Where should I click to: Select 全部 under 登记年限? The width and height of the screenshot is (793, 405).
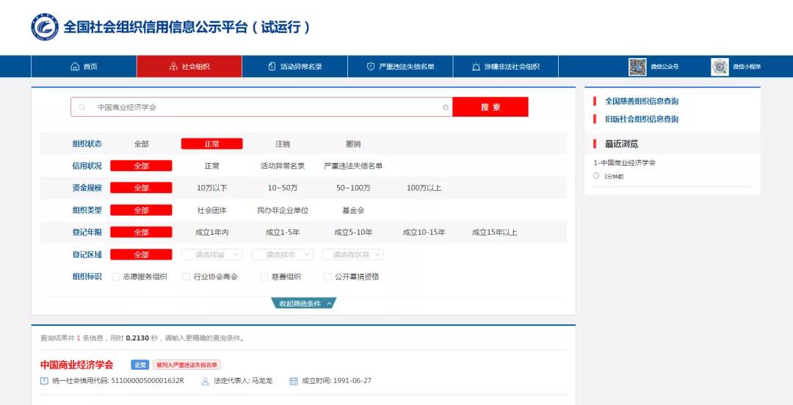point(141,233)
